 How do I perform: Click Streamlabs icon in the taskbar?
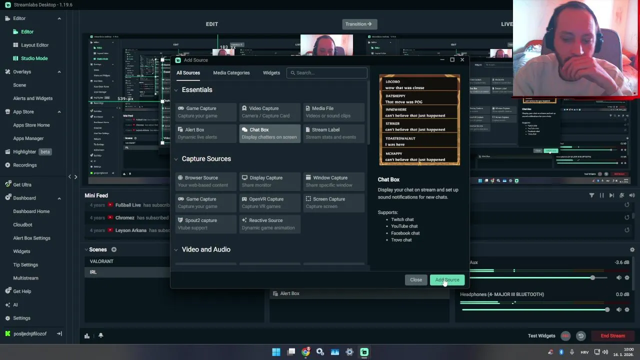(364, 352)
